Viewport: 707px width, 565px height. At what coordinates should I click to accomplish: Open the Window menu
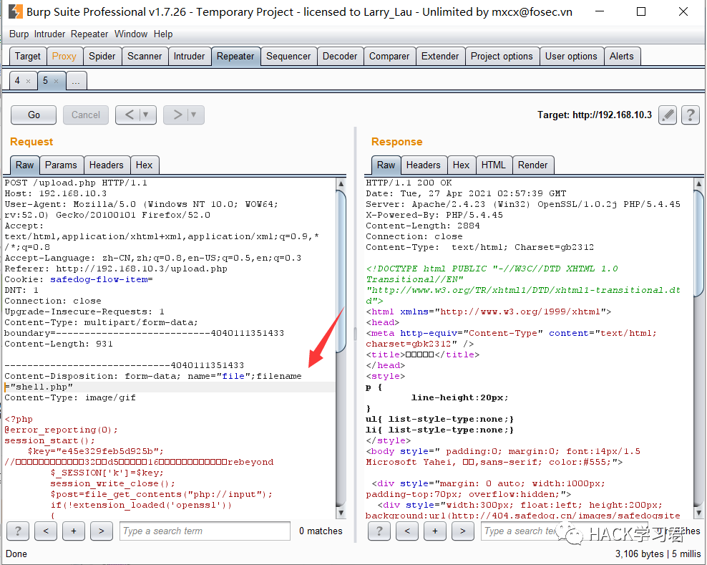131,34
